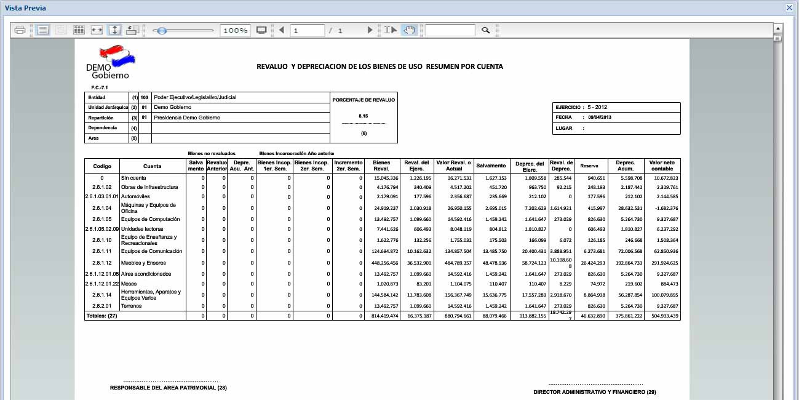Click the print icon in the toolbar
Screen dimensions: 799x400
point(20,30)
